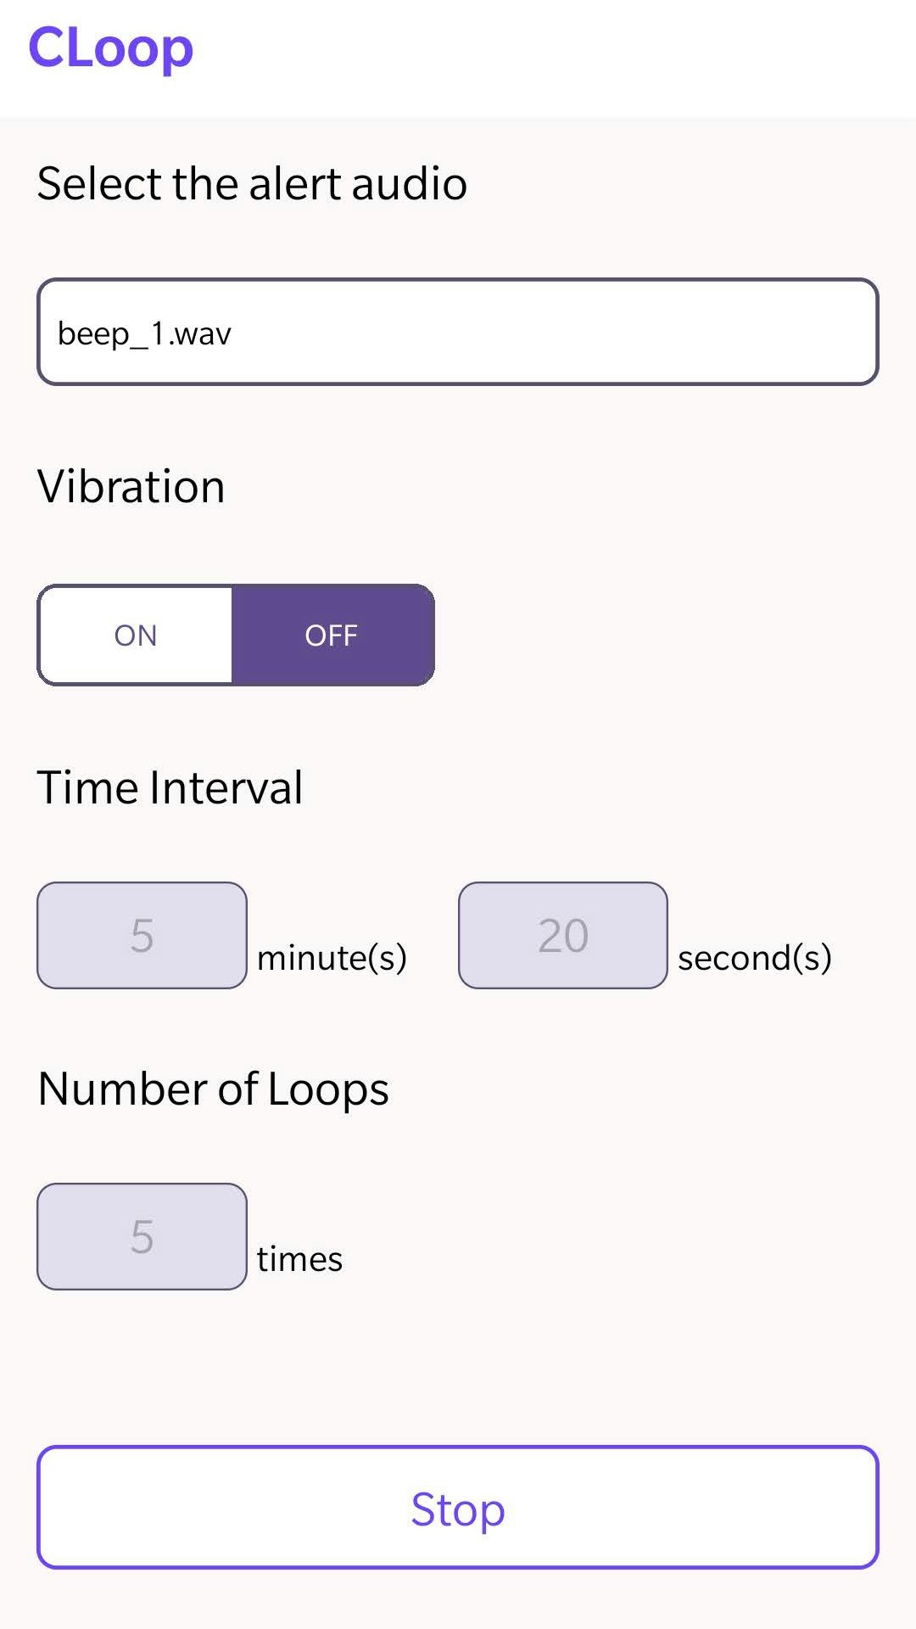
Task: Stop the current alert loop
Action: (x=458, y=1509)
